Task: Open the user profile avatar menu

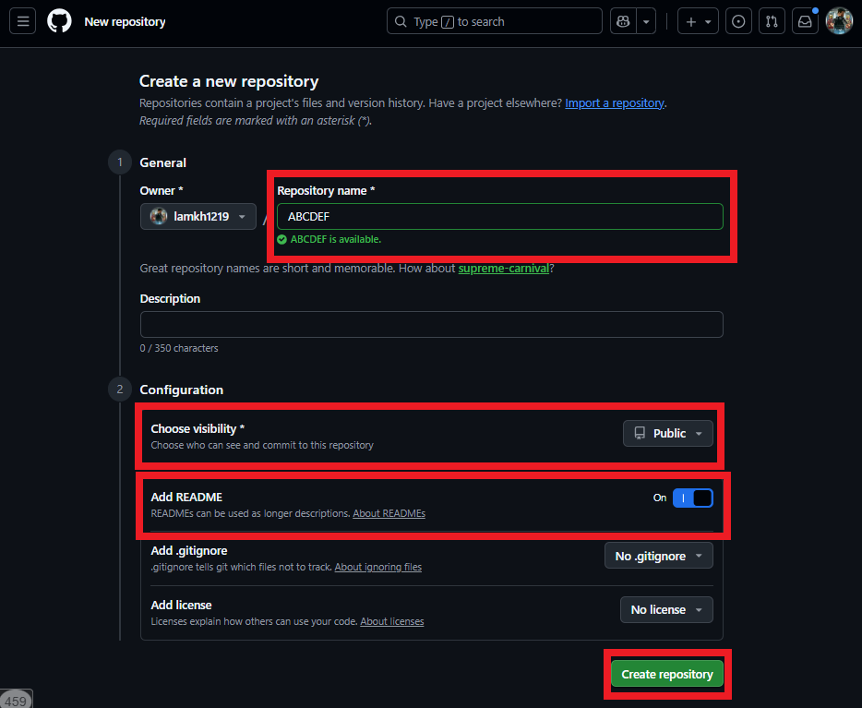Action: [839, 21]
